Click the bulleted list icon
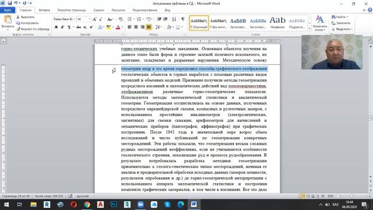 tap(129, 19)
